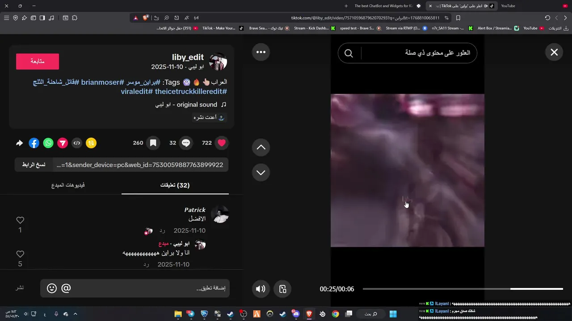Open the embed code icon
The width and height of the screenshot is (572, 321).
pos(77,143)
